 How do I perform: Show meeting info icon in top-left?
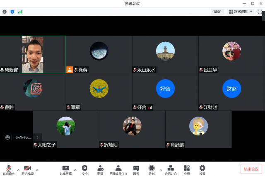pyautogui.click(x=5, y=12)
